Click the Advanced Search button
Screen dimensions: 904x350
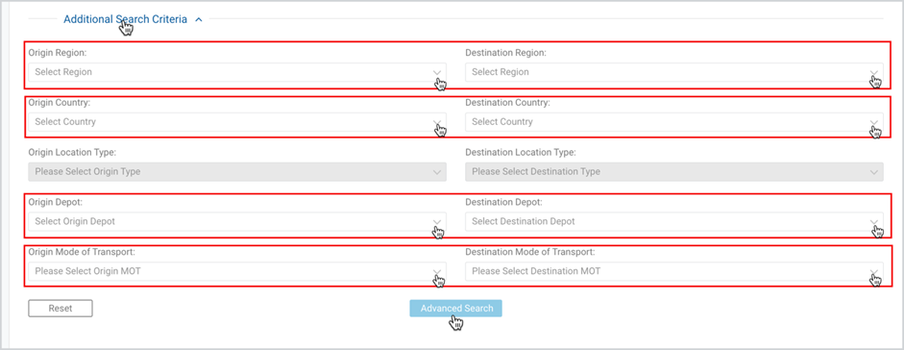click(456, 308)
